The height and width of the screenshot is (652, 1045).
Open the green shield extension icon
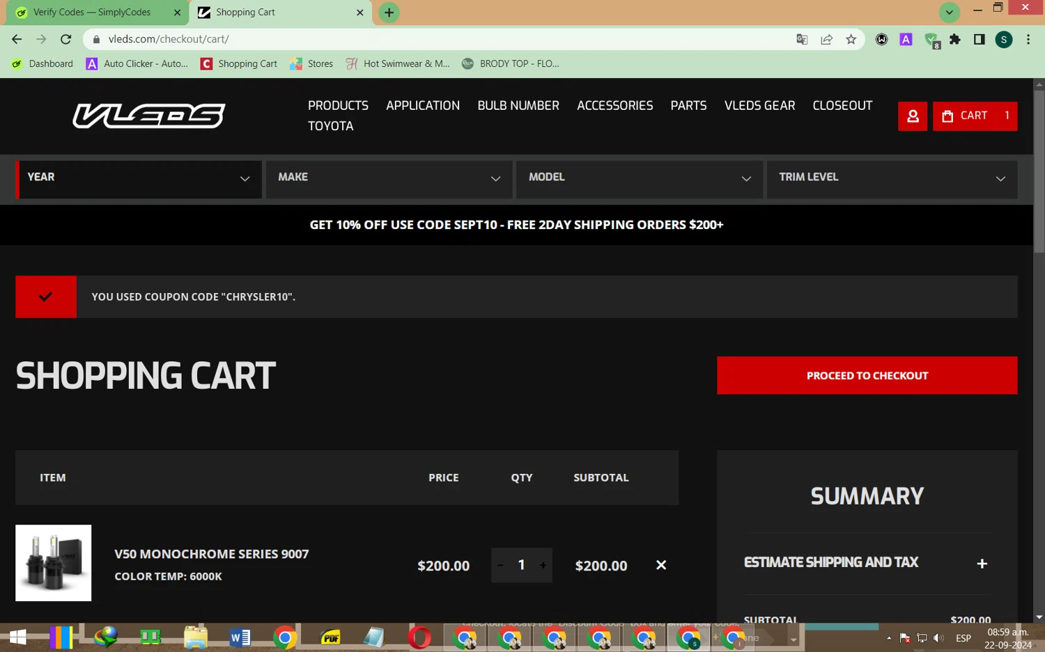[931, 40]
